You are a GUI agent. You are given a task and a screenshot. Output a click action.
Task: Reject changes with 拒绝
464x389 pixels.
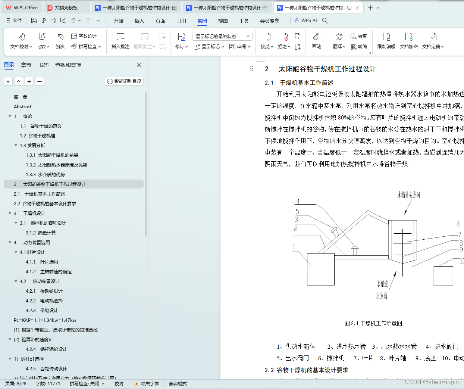[284, 41]
